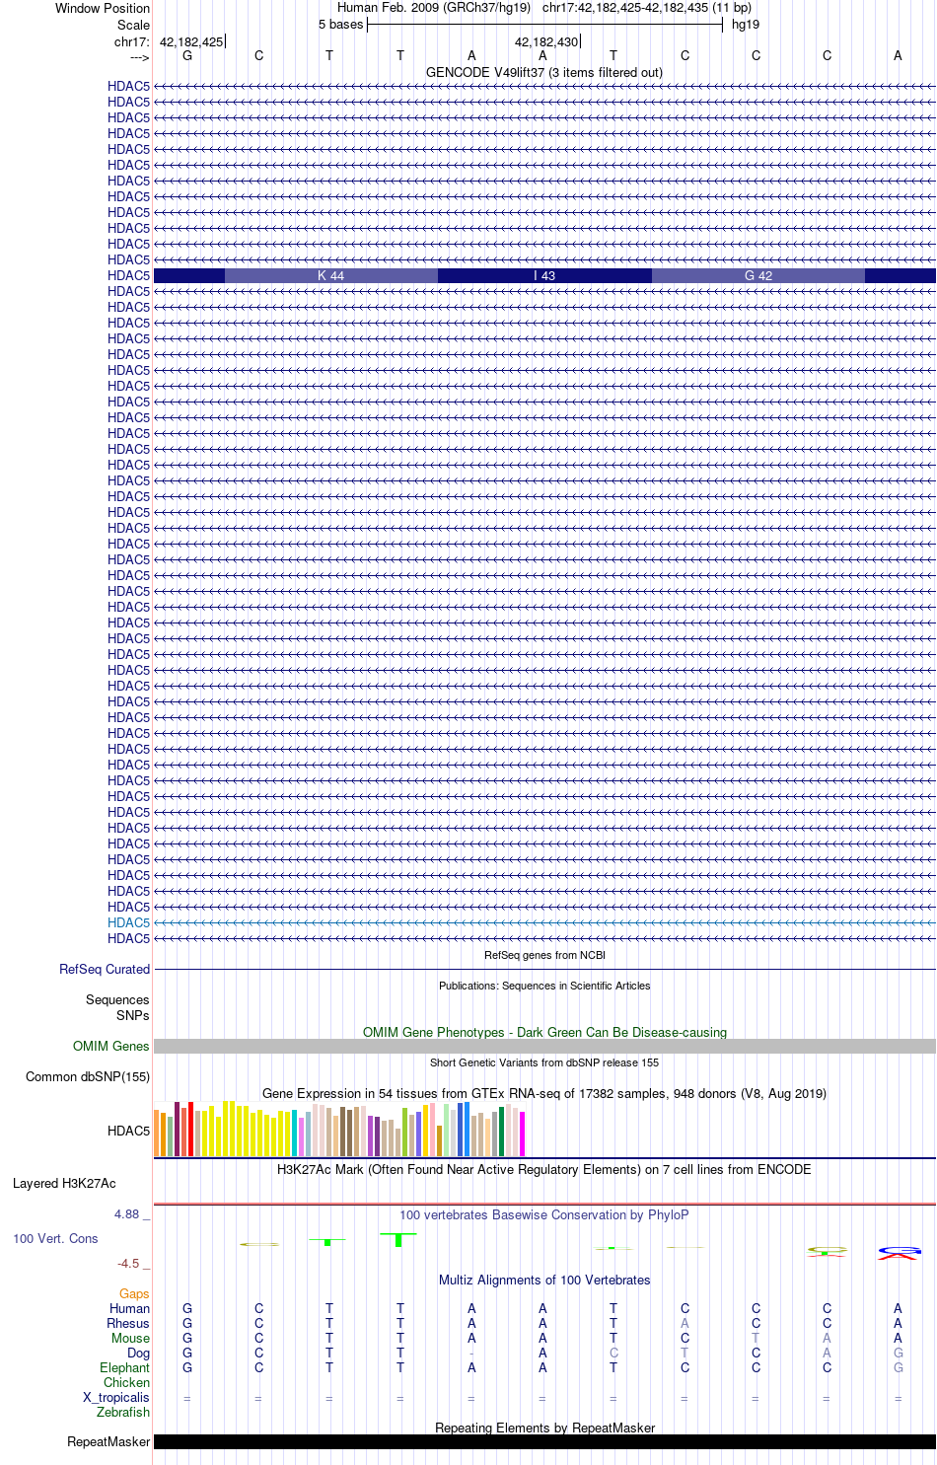
Task: Click the '-->' sequence direction arrow label
Action: (x=139, y=58)
